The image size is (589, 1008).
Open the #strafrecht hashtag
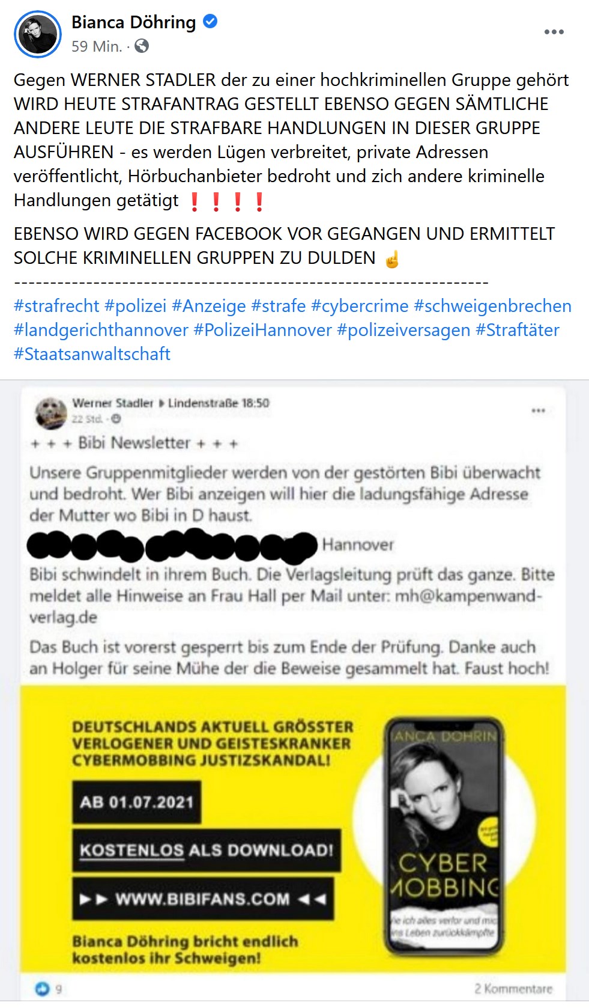point(56,306)
